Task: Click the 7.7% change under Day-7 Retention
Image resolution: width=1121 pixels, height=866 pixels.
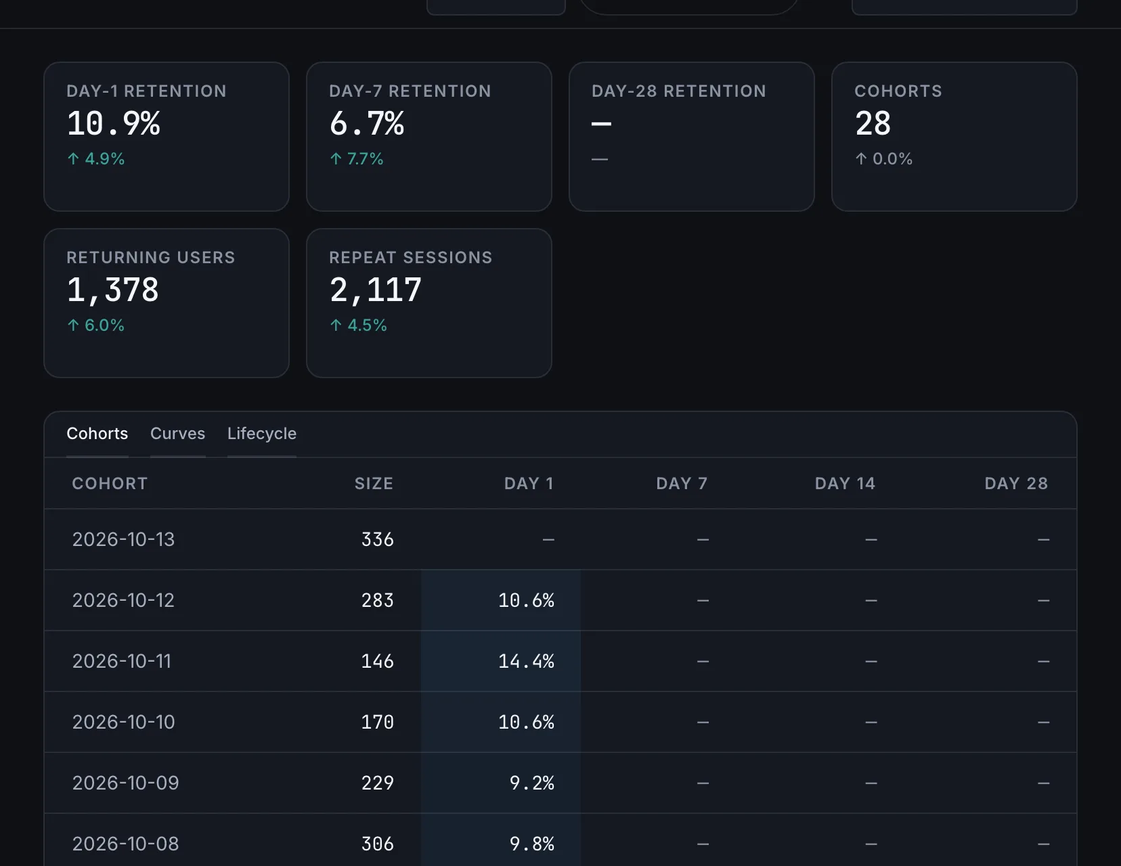Action: pyautogui.click(x=356, y=159)
